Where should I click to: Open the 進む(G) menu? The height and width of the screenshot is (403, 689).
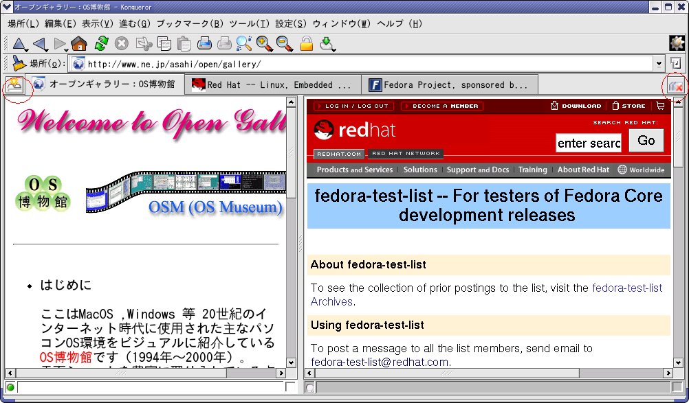point(135,23)
